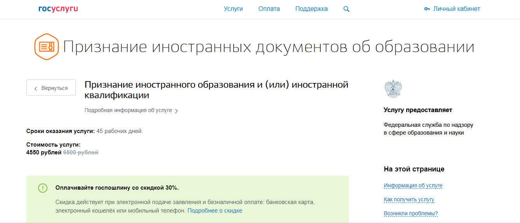Click the green exclamation info icon
The width and height of the screenshot is (520, 223).
(43, 188)
